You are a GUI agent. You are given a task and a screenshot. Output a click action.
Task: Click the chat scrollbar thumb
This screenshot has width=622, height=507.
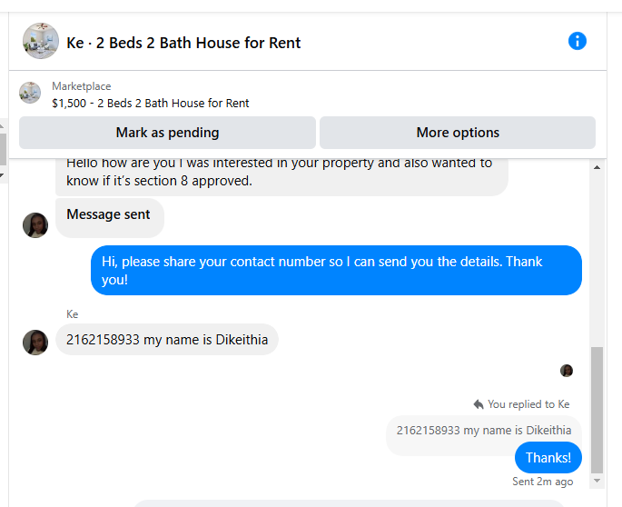point(597,410)
